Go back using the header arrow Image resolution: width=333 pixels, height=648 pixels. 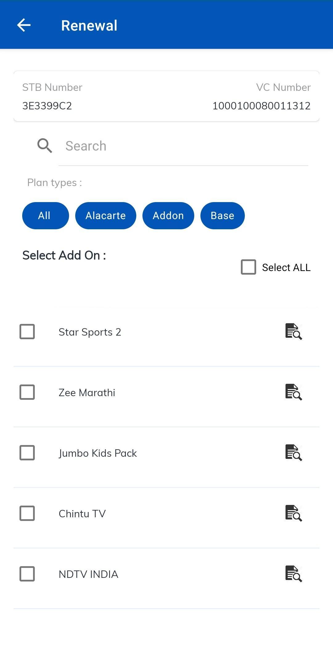pyautogui.click(x=24, y=25)
